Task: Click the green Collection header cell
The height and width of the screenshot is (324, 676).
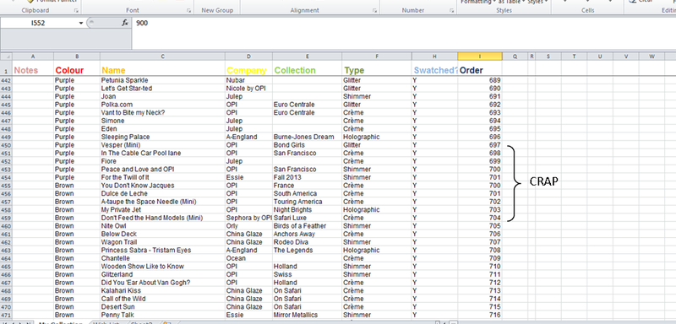Action: [x=308, y=70]
